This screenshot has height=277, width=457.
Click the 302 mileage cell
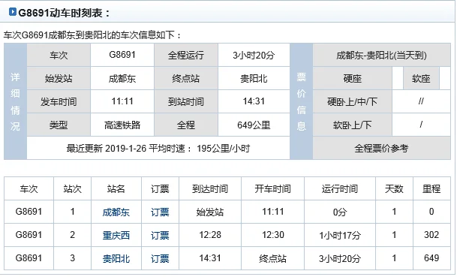coord(431,235)
